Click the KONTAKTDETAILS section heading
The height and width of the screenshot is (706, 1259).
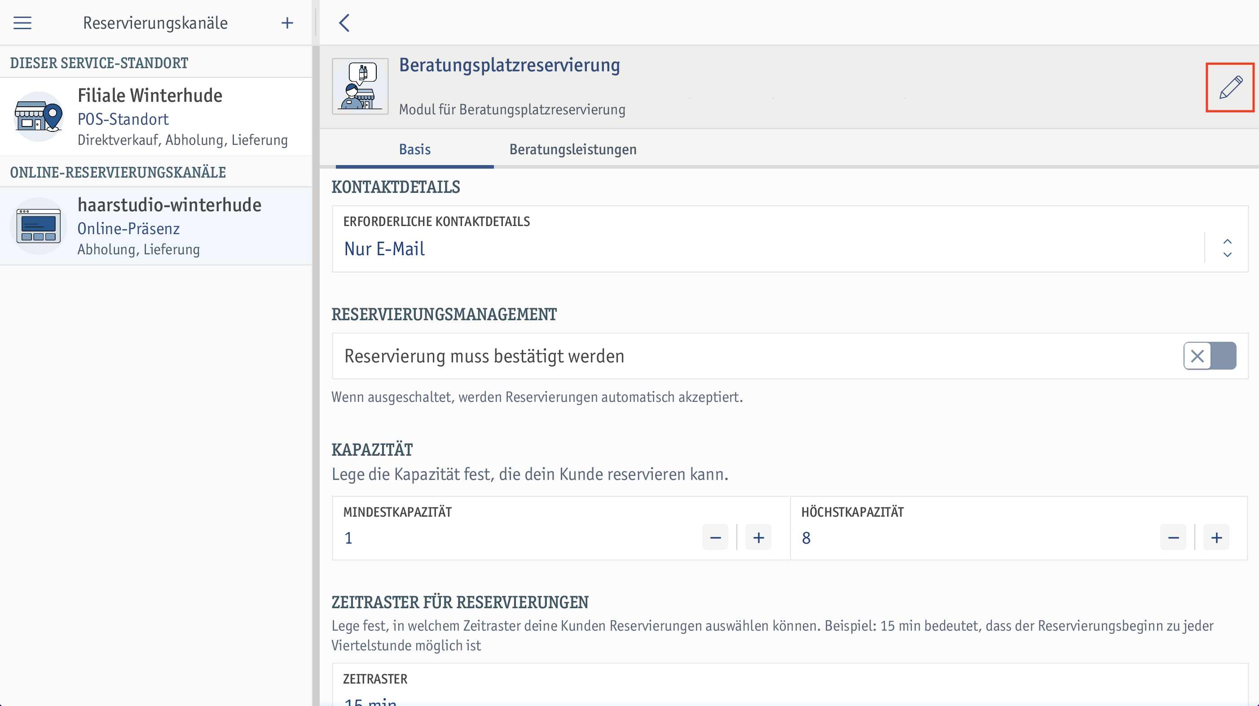pos(396,187)
